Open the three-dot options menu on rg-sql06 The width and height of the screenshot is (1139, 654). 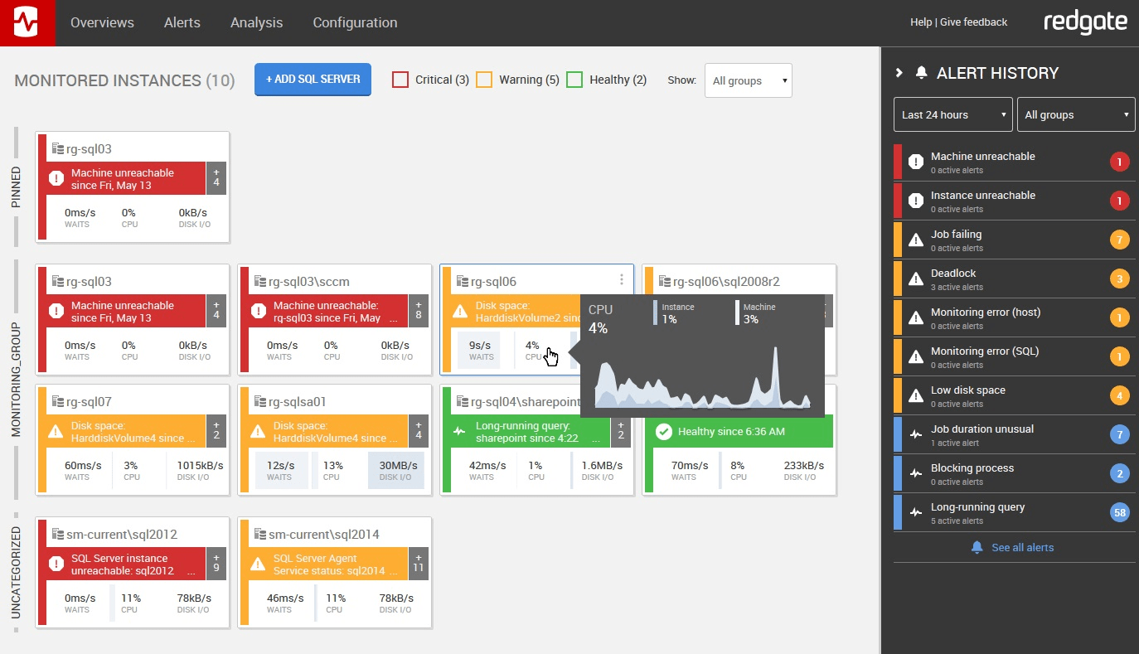pyautogui.click(x=622, y=281)
